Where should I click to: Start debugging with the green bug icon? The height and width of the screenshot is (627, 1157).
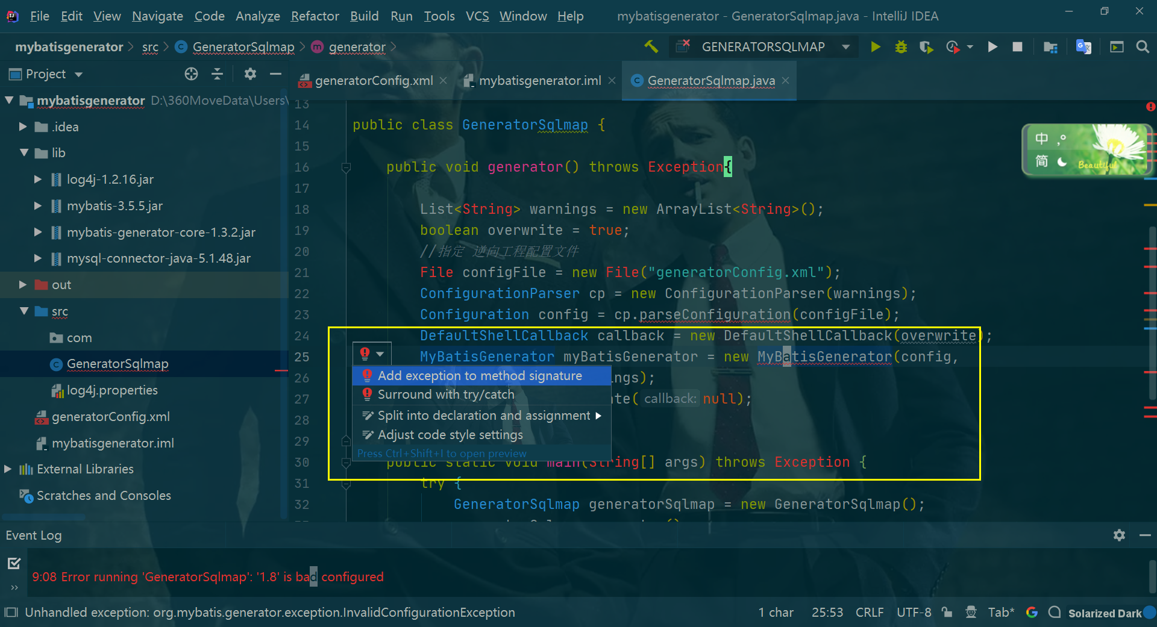pyautogui.click(x=901, y=46)
